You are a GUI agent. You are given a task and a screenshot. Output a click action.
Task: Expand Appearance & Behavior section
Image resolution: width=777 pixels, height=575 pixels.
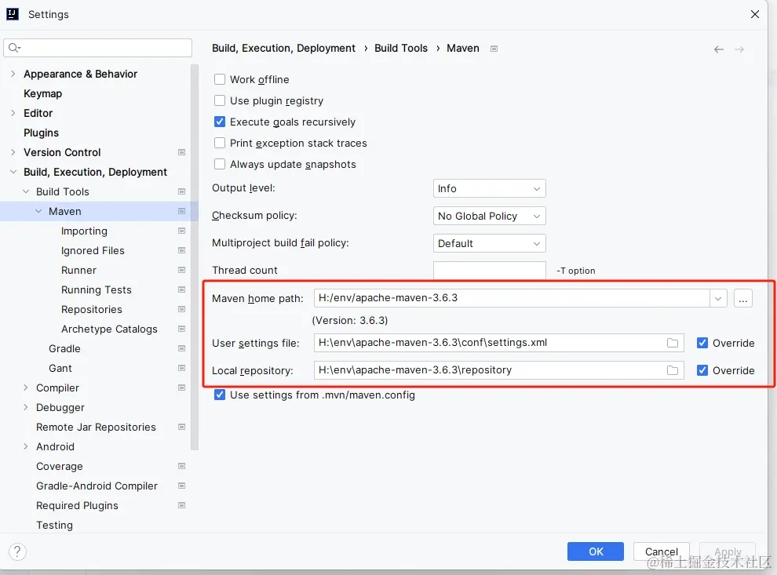tap(13, 74)
